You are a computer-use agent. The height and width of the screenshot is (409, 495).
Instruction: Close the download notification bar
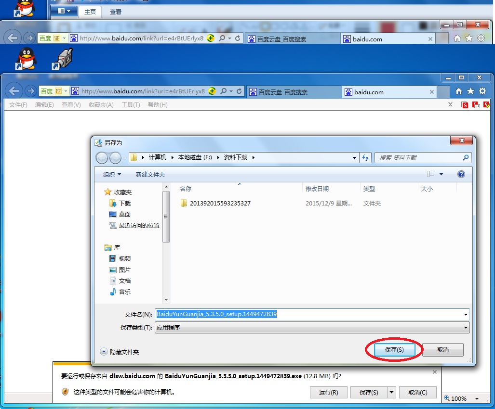[435, 372]
